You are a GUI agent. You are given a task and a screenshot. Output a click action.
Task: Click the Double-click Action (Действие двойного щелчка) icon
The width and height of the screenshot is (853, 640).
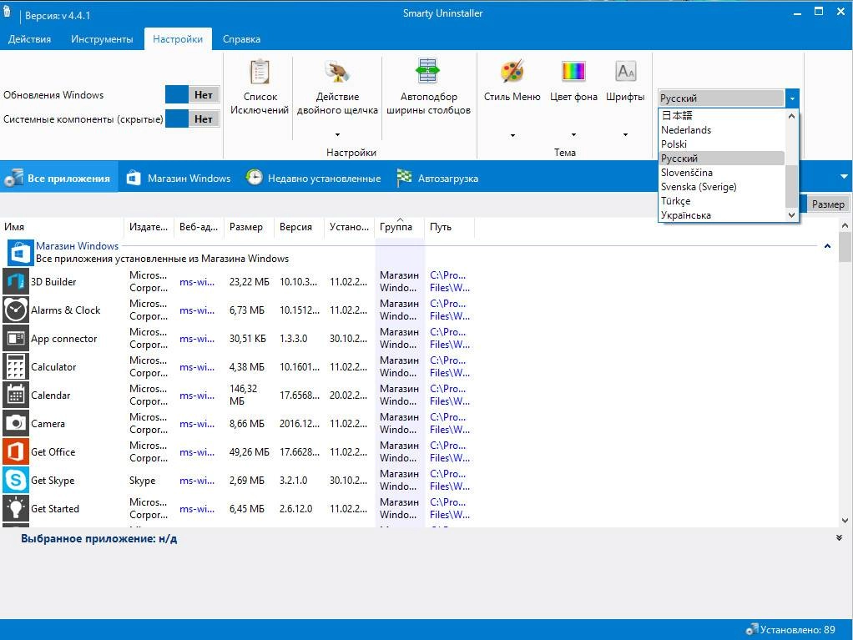coord(336,72)
